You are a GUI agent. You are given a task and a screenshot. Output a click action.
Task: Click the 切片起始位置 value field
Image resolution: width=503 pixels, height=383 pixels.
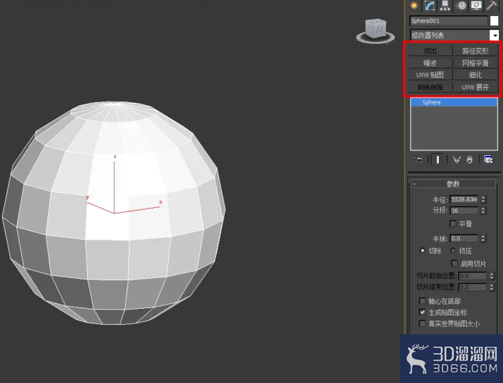[473, 276]
